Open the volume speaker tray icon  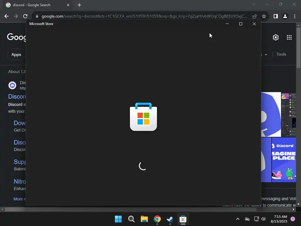pos(263,219)
